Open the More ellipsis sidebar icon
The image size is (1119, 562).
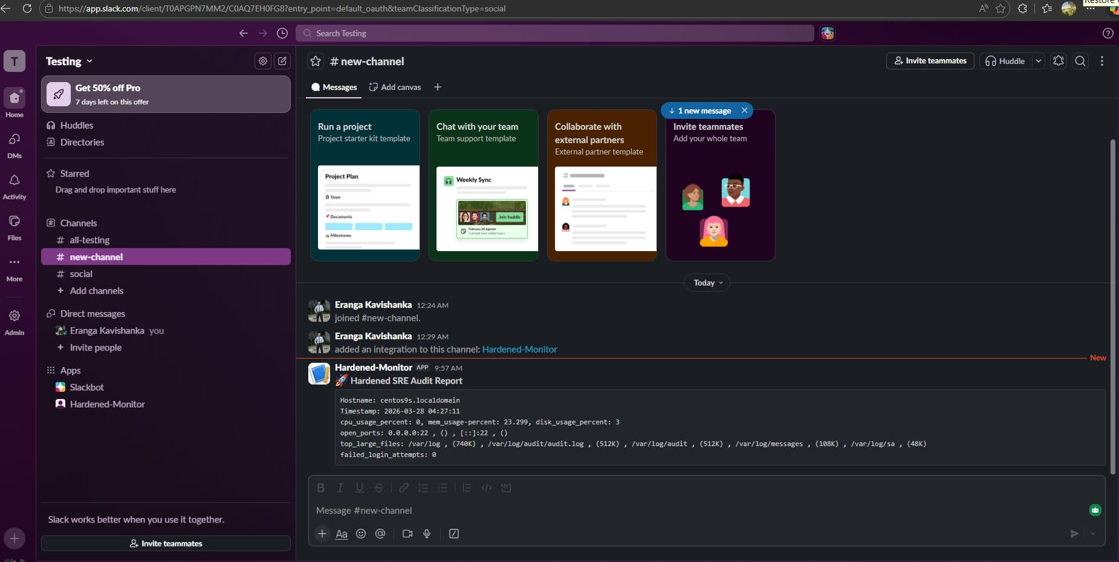click(x=15, y=262)
